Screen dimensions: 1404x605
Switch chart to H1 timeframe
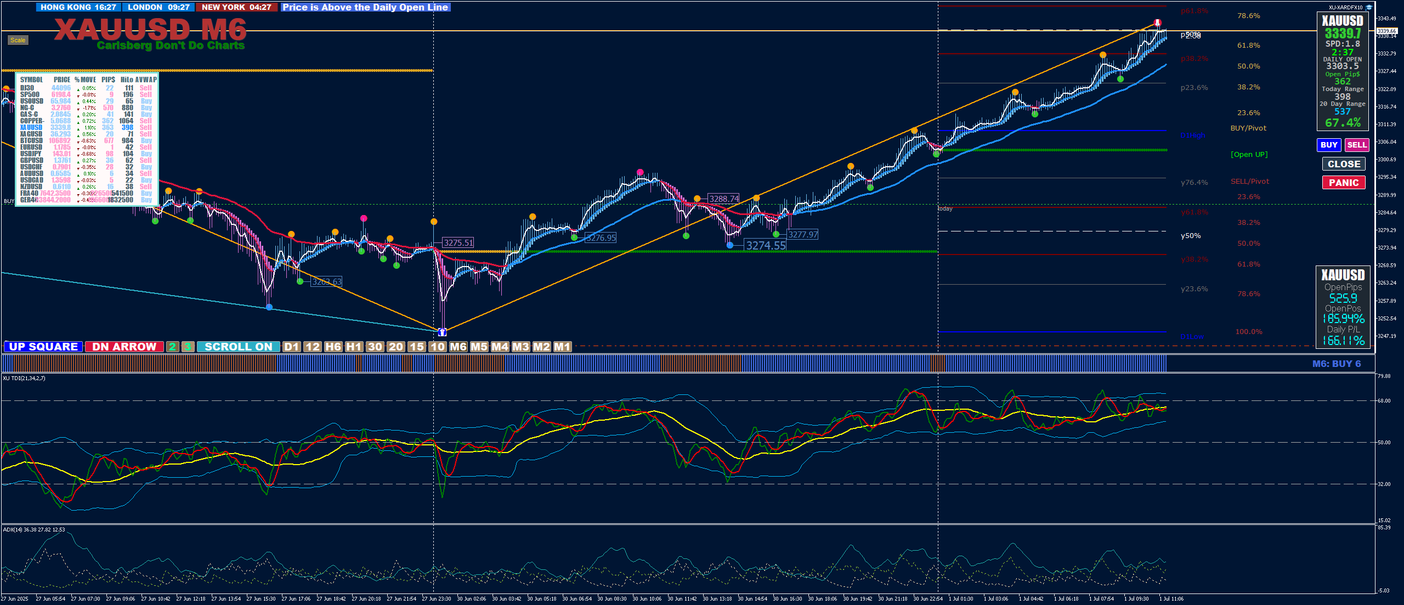pos(354,347)
